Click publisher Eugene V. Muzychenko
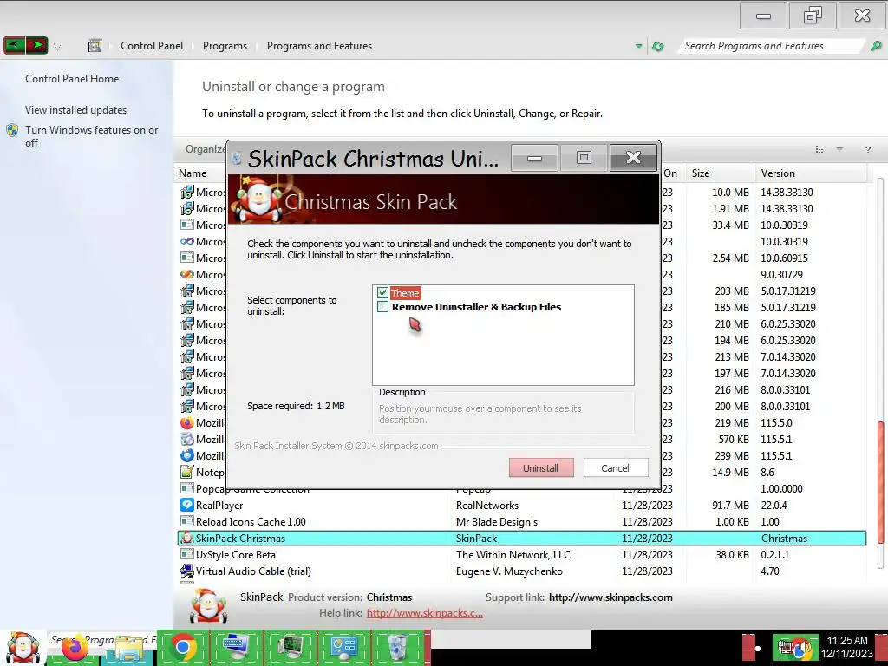888x666 pixels. (x=510, y=571)
